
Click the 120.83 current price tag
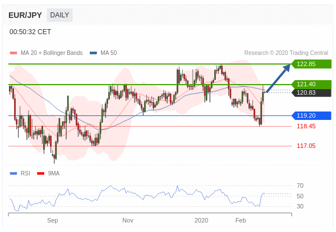click(x=311, y=92)
